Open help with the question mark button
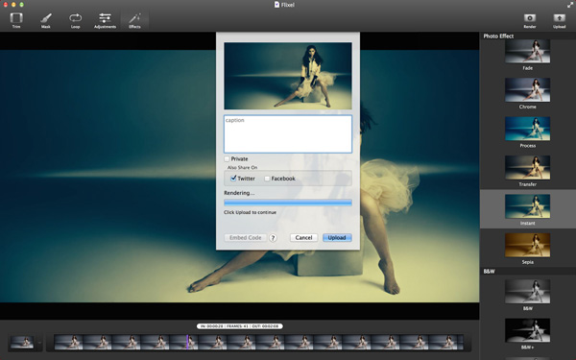 tap(273, 238)
